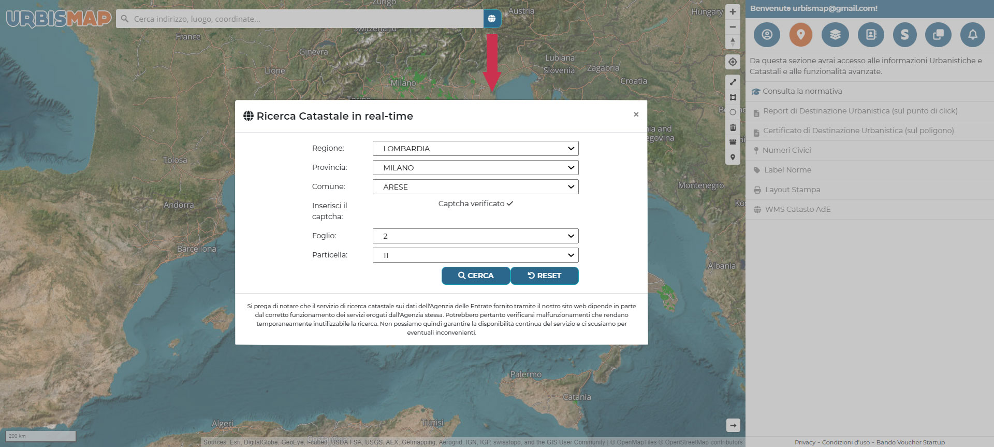
Task: Click the CERCA search button
Action: point(476,276)
